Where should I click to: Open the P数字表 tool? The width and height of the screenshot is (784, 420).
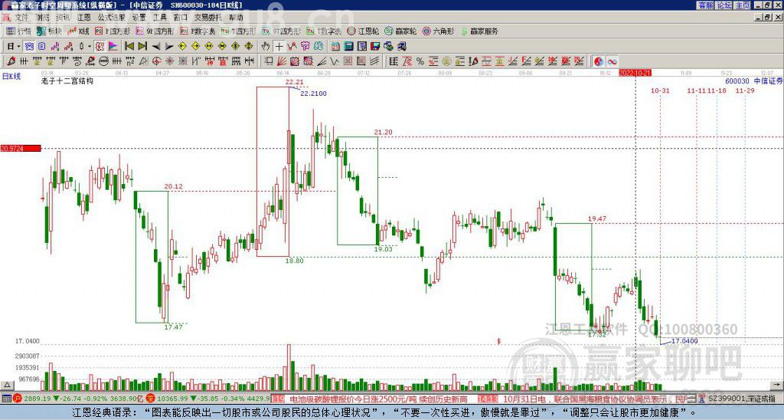[198, 31]
